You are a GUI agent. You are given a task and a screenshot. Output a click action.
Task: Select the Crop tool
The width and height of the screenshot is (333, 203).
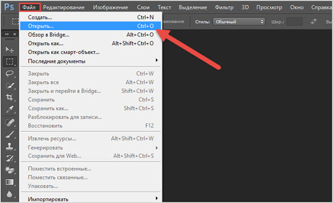[x=10, y=98]
